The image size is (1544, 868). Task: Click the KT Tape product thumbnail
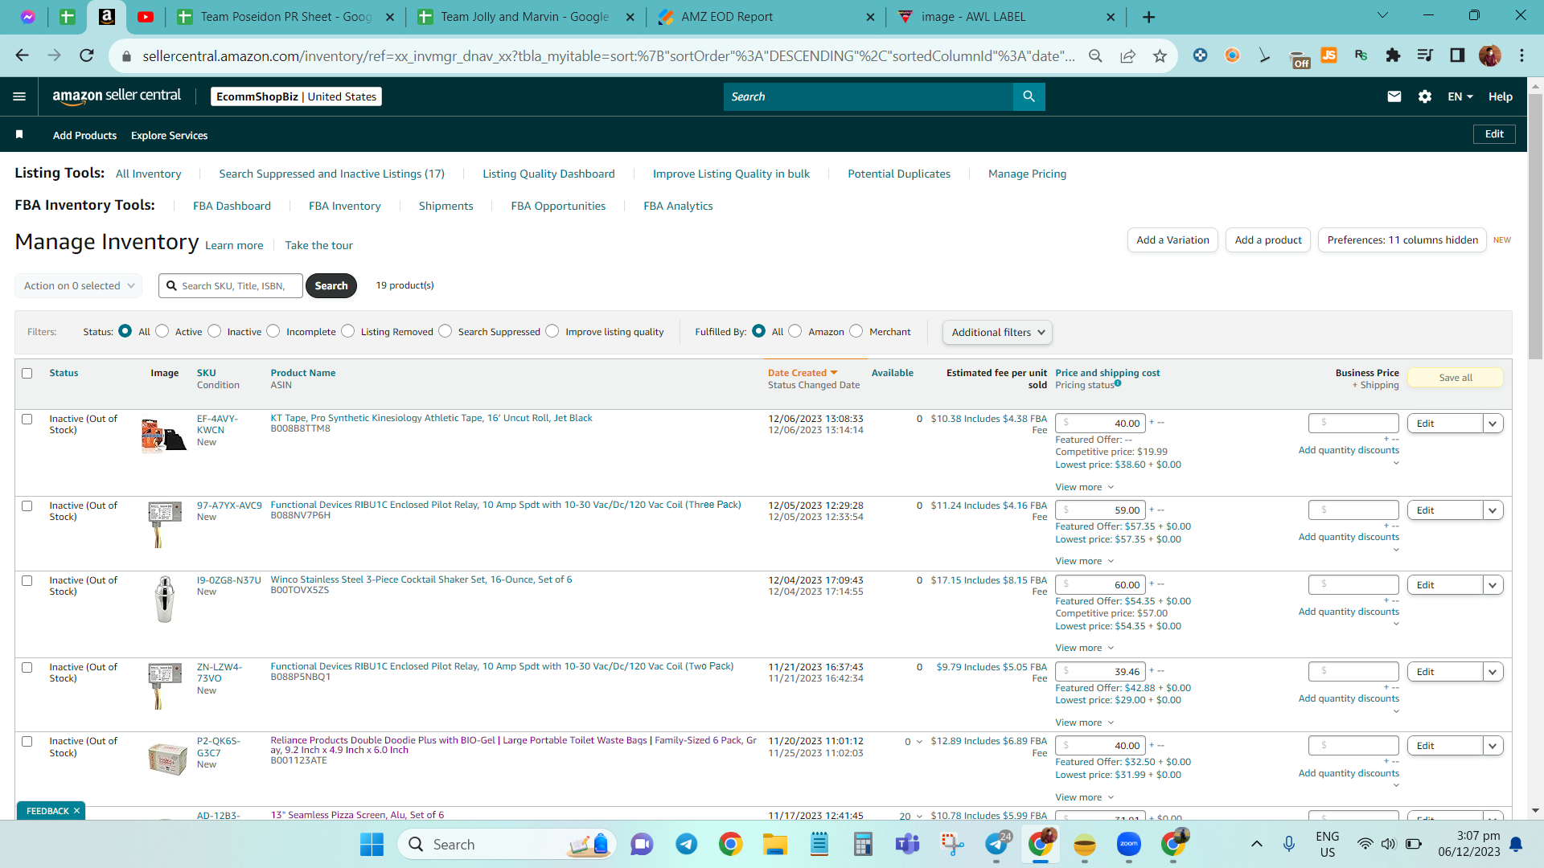tap(164, 436)
